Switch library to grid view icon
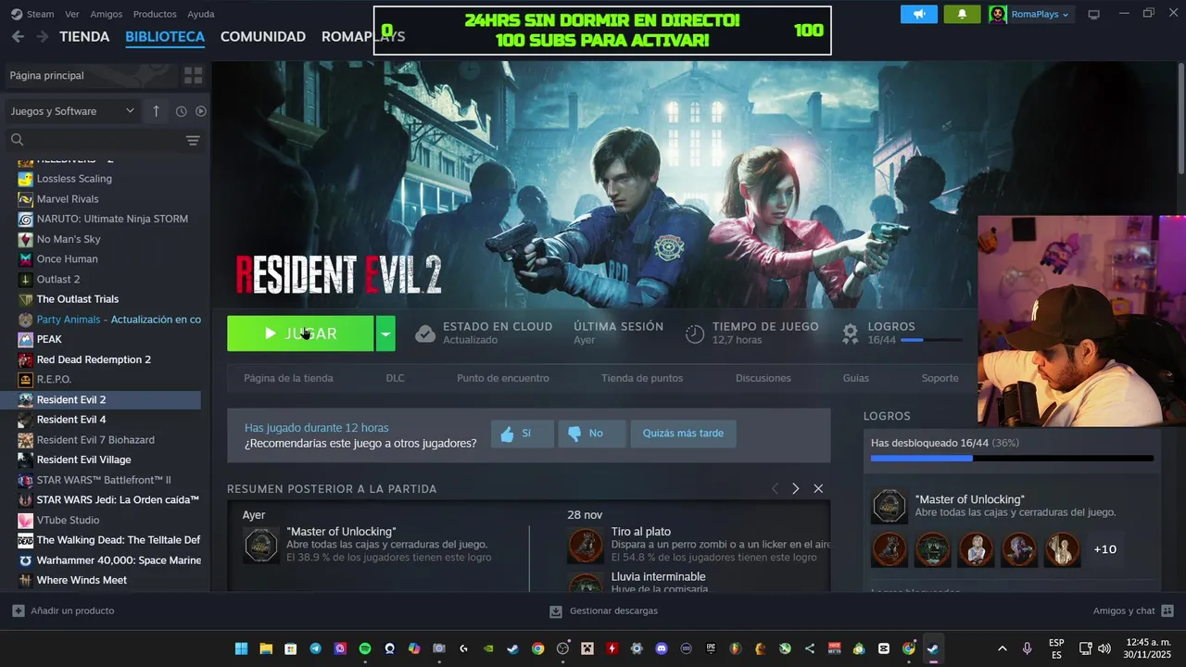 (x=193, y=75)
